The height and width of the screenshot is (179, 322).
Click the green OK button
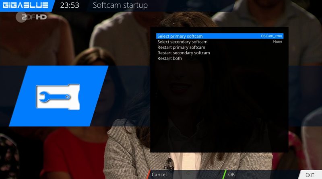coord(231,175)
